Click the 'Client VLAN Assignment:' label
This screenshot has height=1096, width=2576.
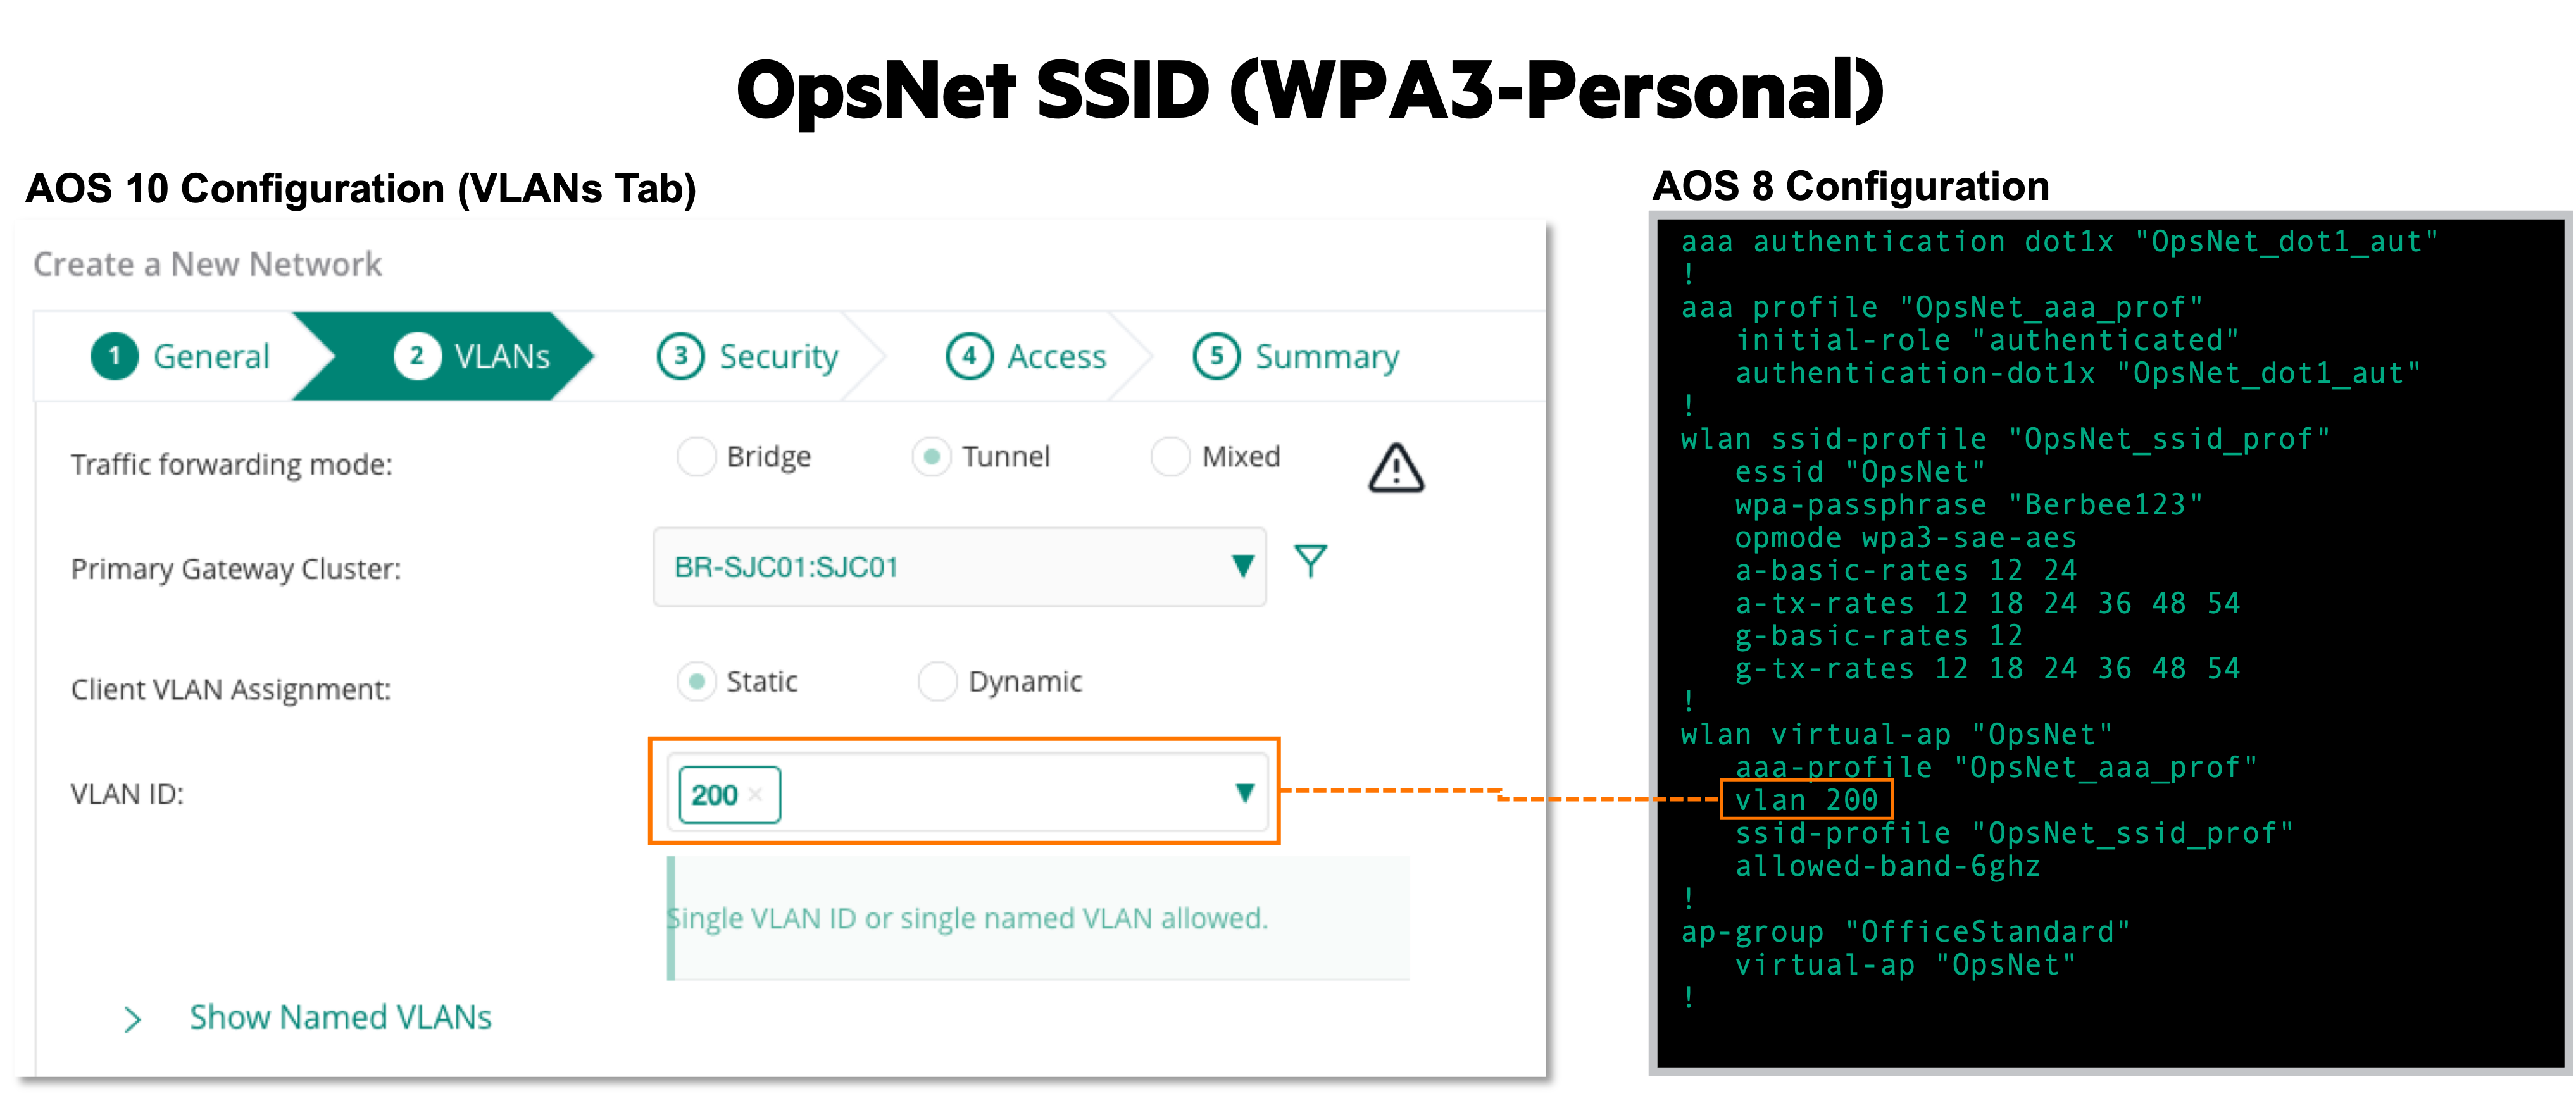click(x=231, y=689)
